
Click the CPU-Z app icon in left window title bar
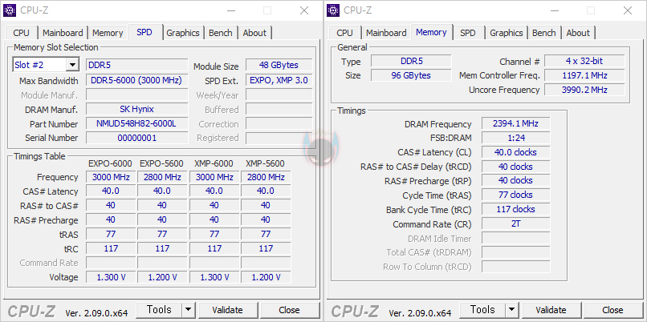(10, 10)
